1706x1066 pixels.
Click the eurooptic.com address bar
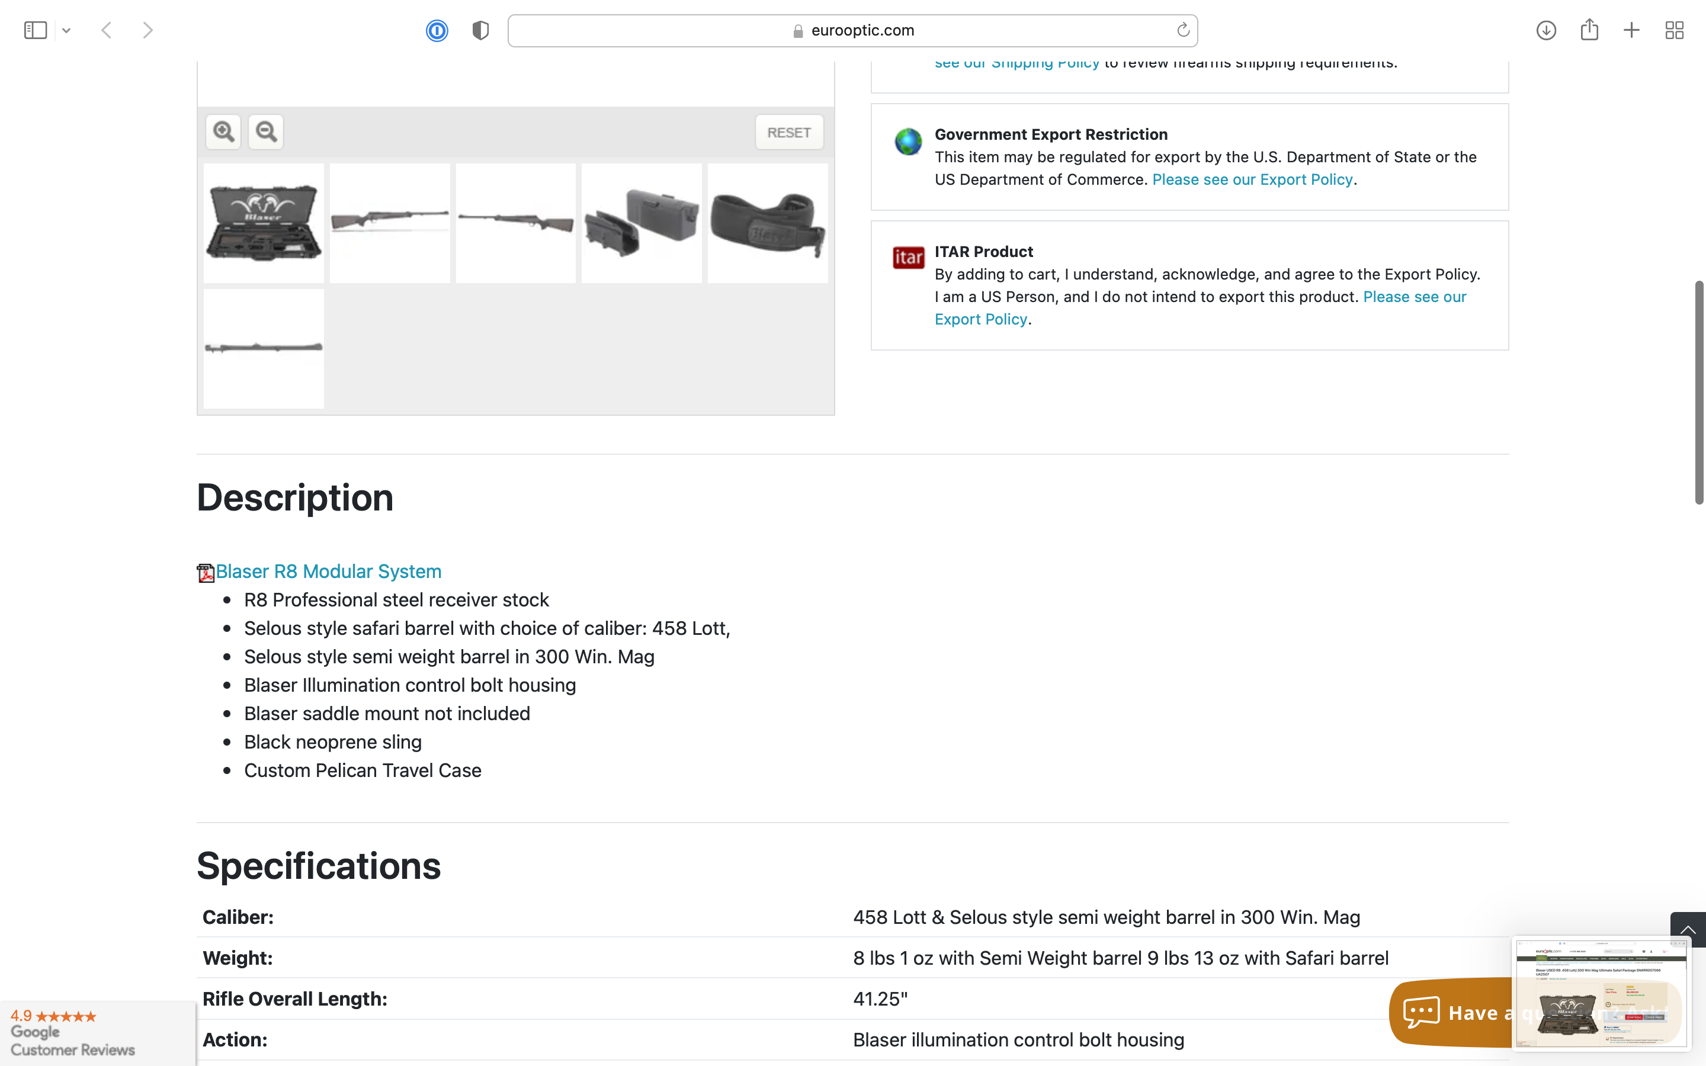coord(852,30)
